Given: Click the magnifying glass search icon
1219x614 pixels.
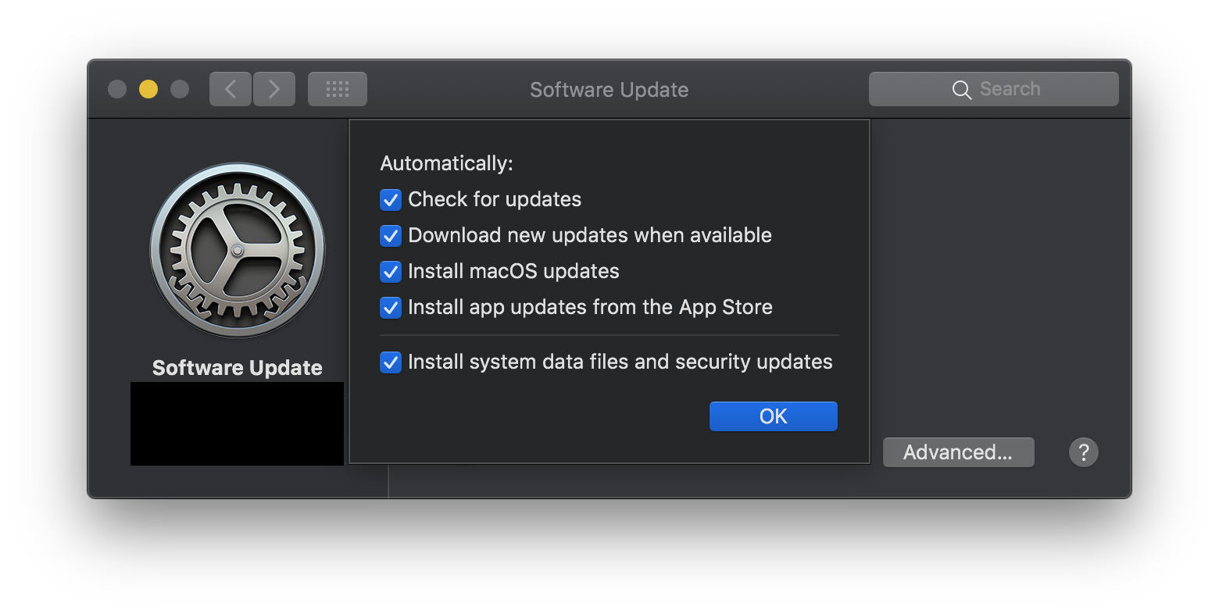Looking at the screenshot, I should (x=961, y=90).
